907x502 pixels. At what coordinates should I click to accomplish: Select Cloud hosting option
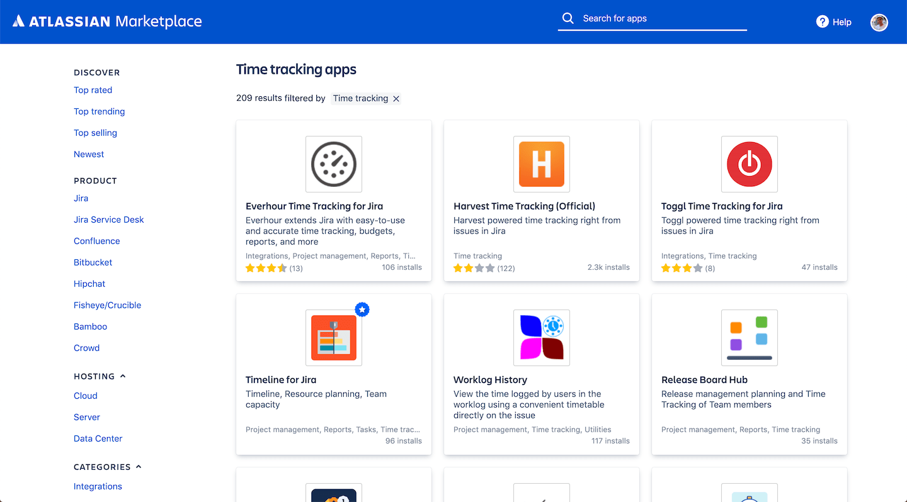click(85, 396)
